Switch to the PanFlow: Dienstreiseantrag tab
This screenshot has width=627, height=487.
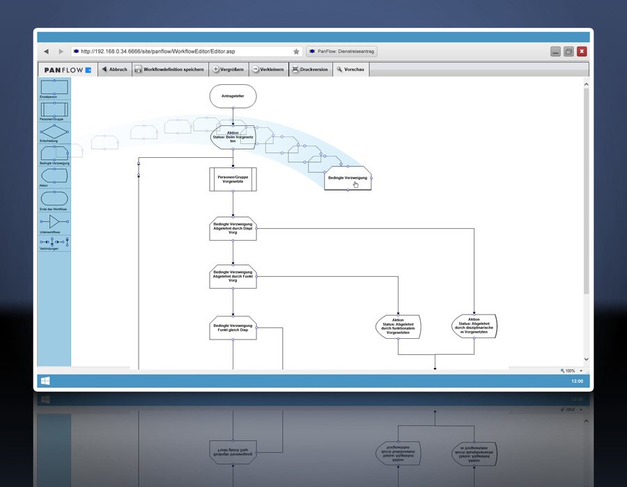point(341,51)
